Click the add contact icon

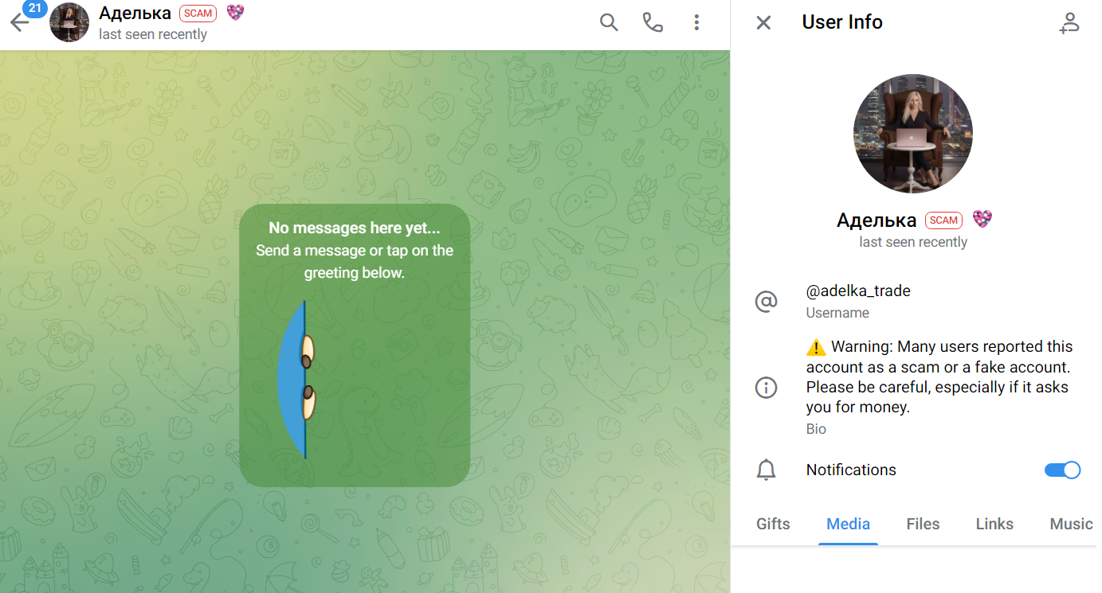click(x=1069, y=23)
